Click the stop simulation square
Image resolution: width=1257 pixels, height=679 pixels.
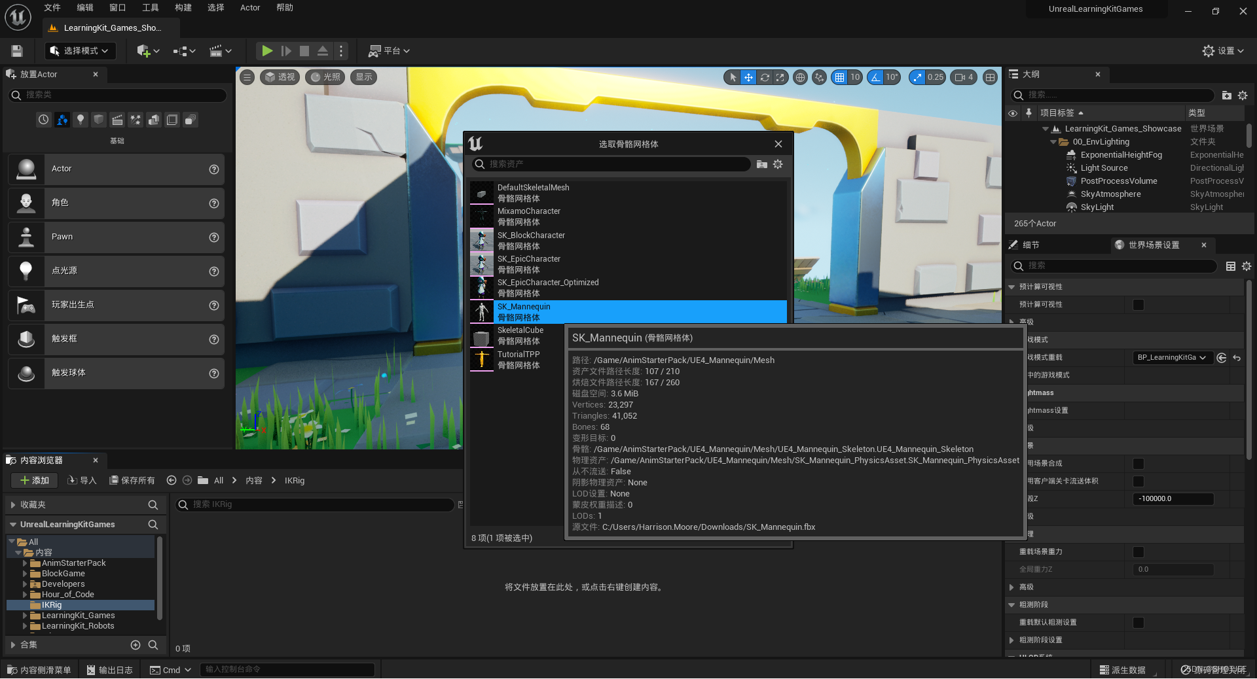point(304,51)
